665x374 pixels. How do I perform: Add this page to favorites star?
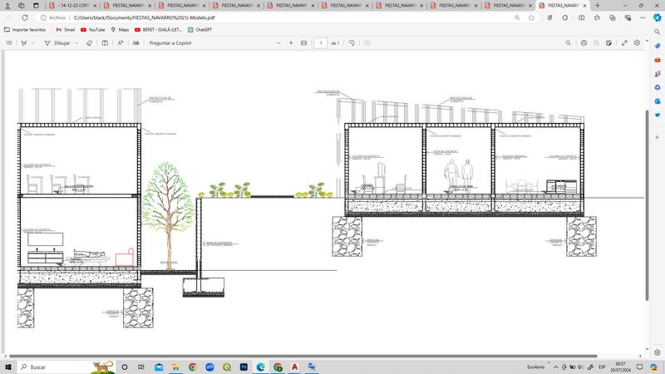click(x=531, y=17)
